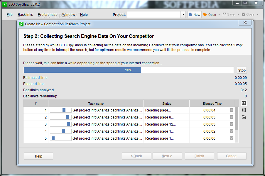Cancel task 5 with its X icon
Viewport: 265px width, 176px height.
pos(232,138)
